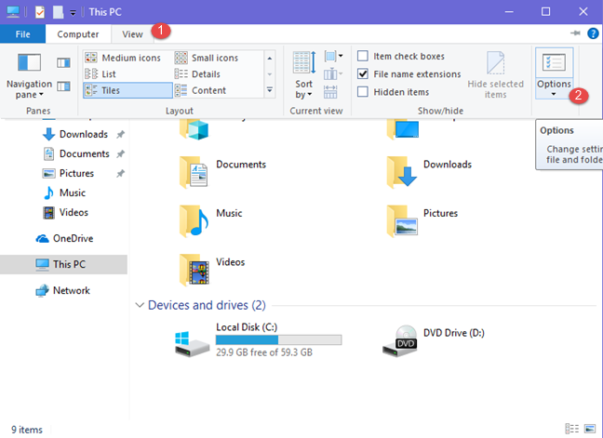Image resolution: width=603 pixels, height=438 pixels.
Task: Switch to large thumbnails status icon
Action: [590, 429]
